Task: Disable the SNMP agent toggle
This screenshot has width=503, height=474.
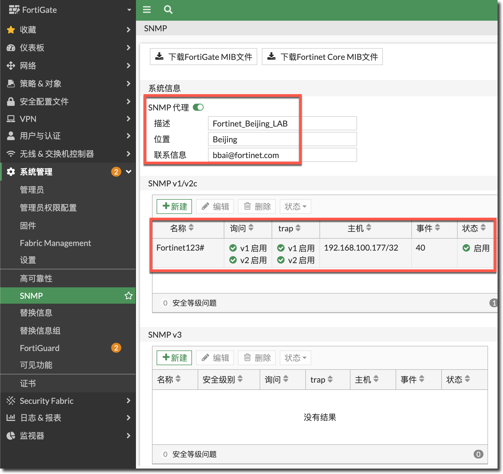Action: 198,107
